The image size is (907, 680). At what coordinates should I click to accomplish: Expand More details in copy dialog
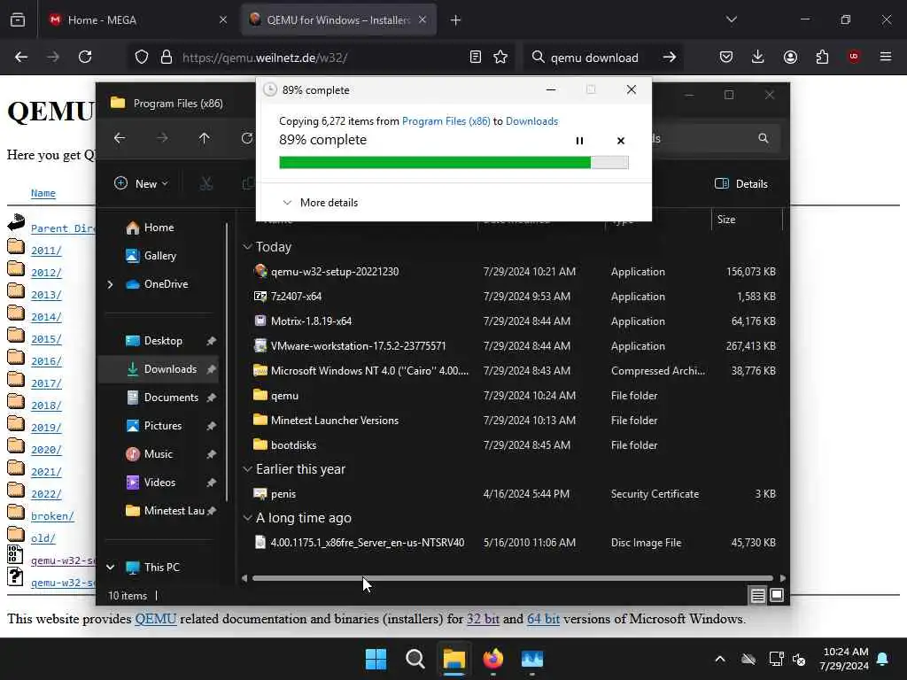(321, 203)
